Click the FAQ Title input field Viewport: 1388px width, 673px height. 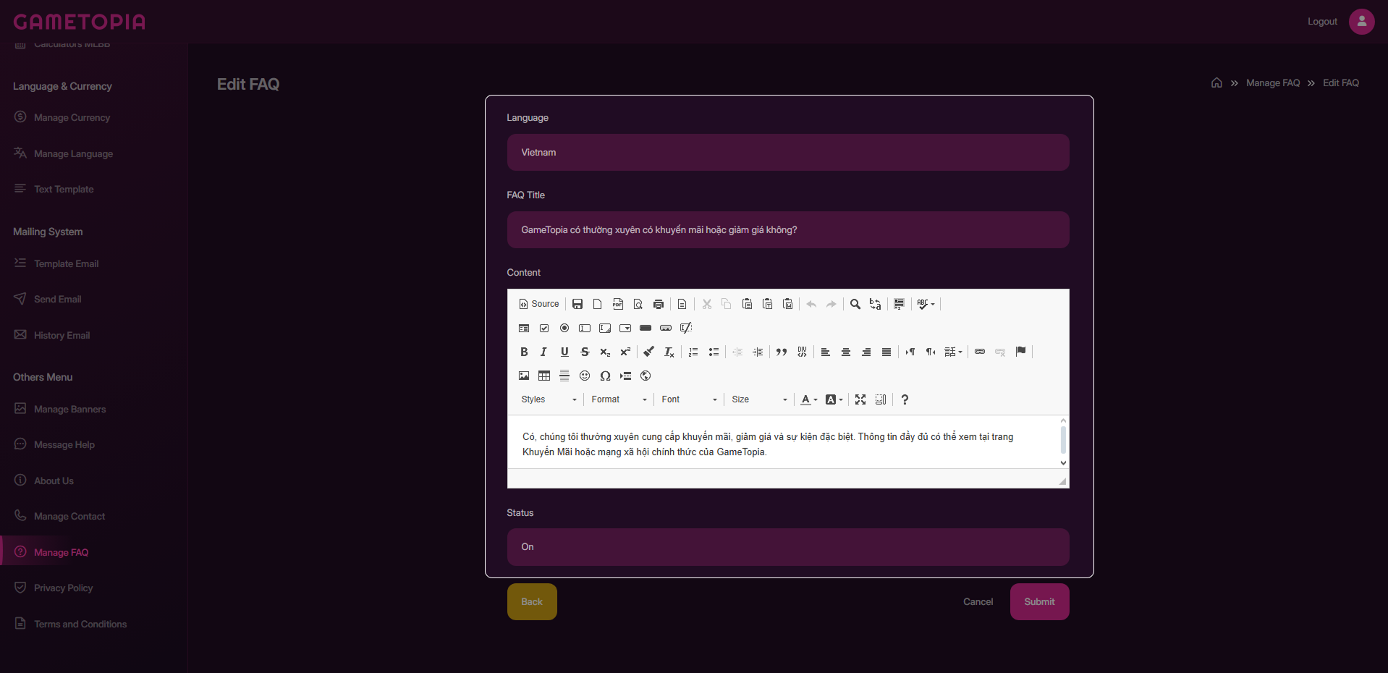pos(788,230)
